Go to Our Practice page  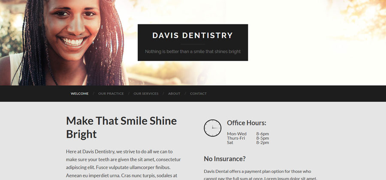coord(111,94)
